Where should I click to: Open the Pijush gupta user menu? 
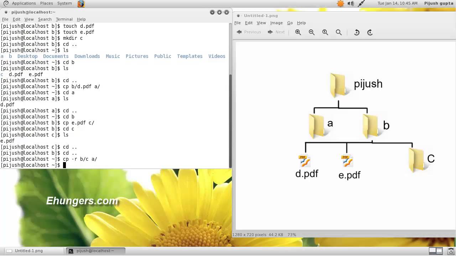point(439,3)
